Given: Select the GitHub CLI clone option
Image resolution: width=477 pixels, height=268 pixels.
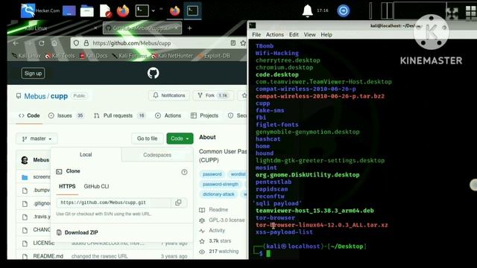Looking at the screenshot, I should point(96,186).
